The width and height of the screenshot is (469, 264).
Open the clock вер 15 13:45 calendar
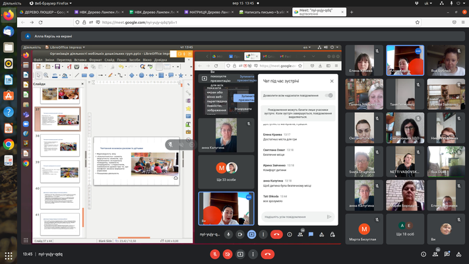[x=243, y=3]
